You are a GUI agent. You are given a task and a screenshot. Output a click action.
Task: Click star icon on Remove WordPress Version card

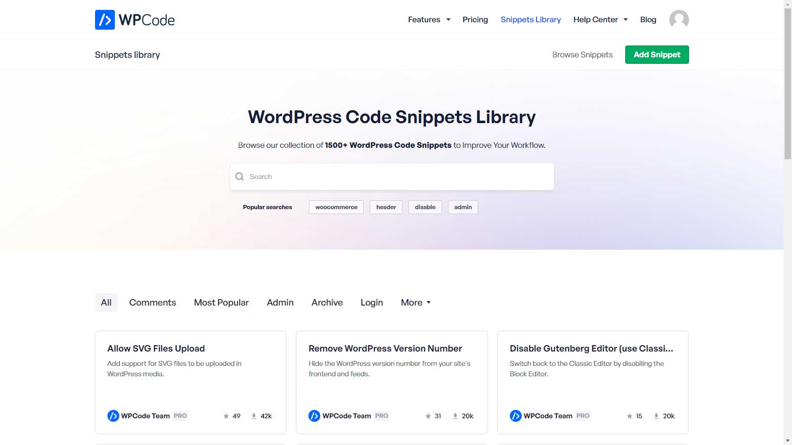point(428,416)
